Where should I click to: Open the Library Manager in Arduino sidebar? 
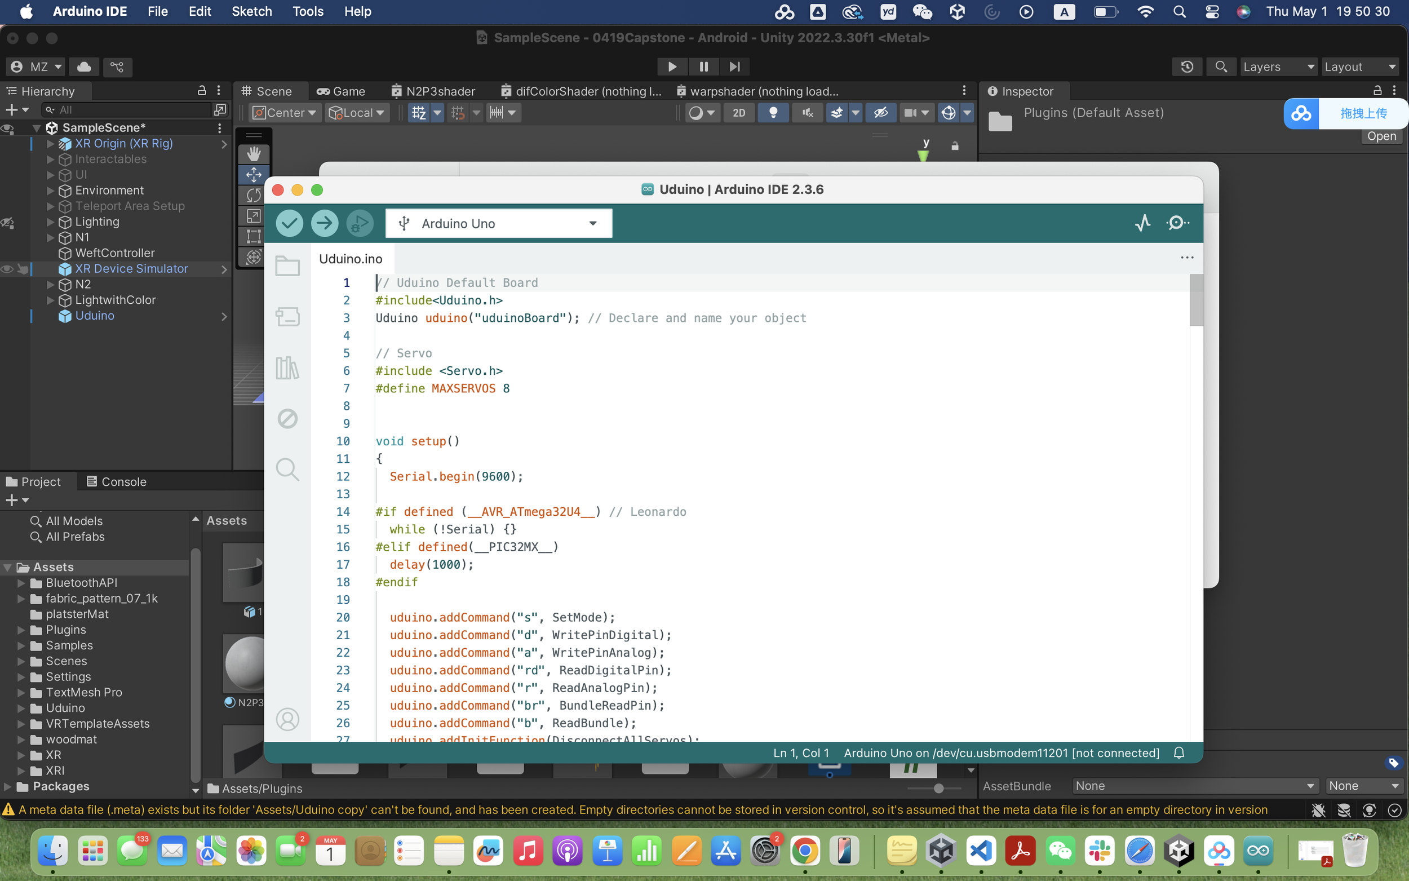coord(287,367)
